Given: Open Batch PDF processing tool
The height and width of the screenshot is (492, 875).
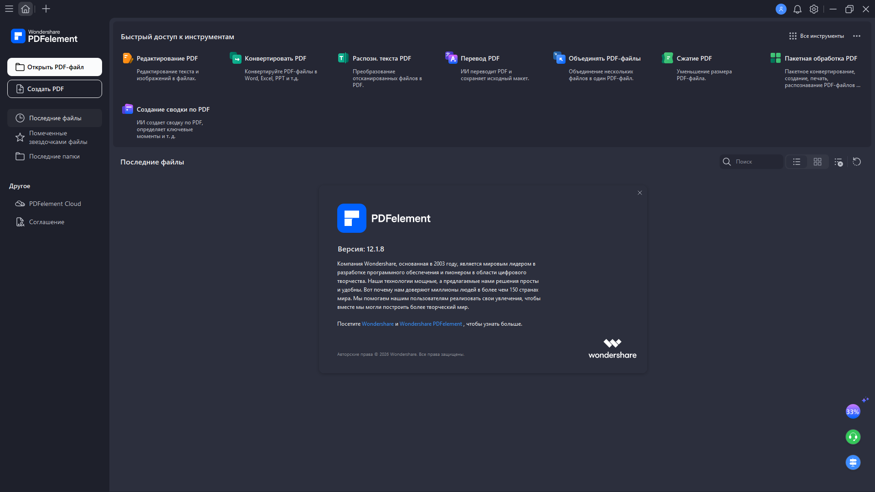Looking at the screenshot, I should coord(775,58).
